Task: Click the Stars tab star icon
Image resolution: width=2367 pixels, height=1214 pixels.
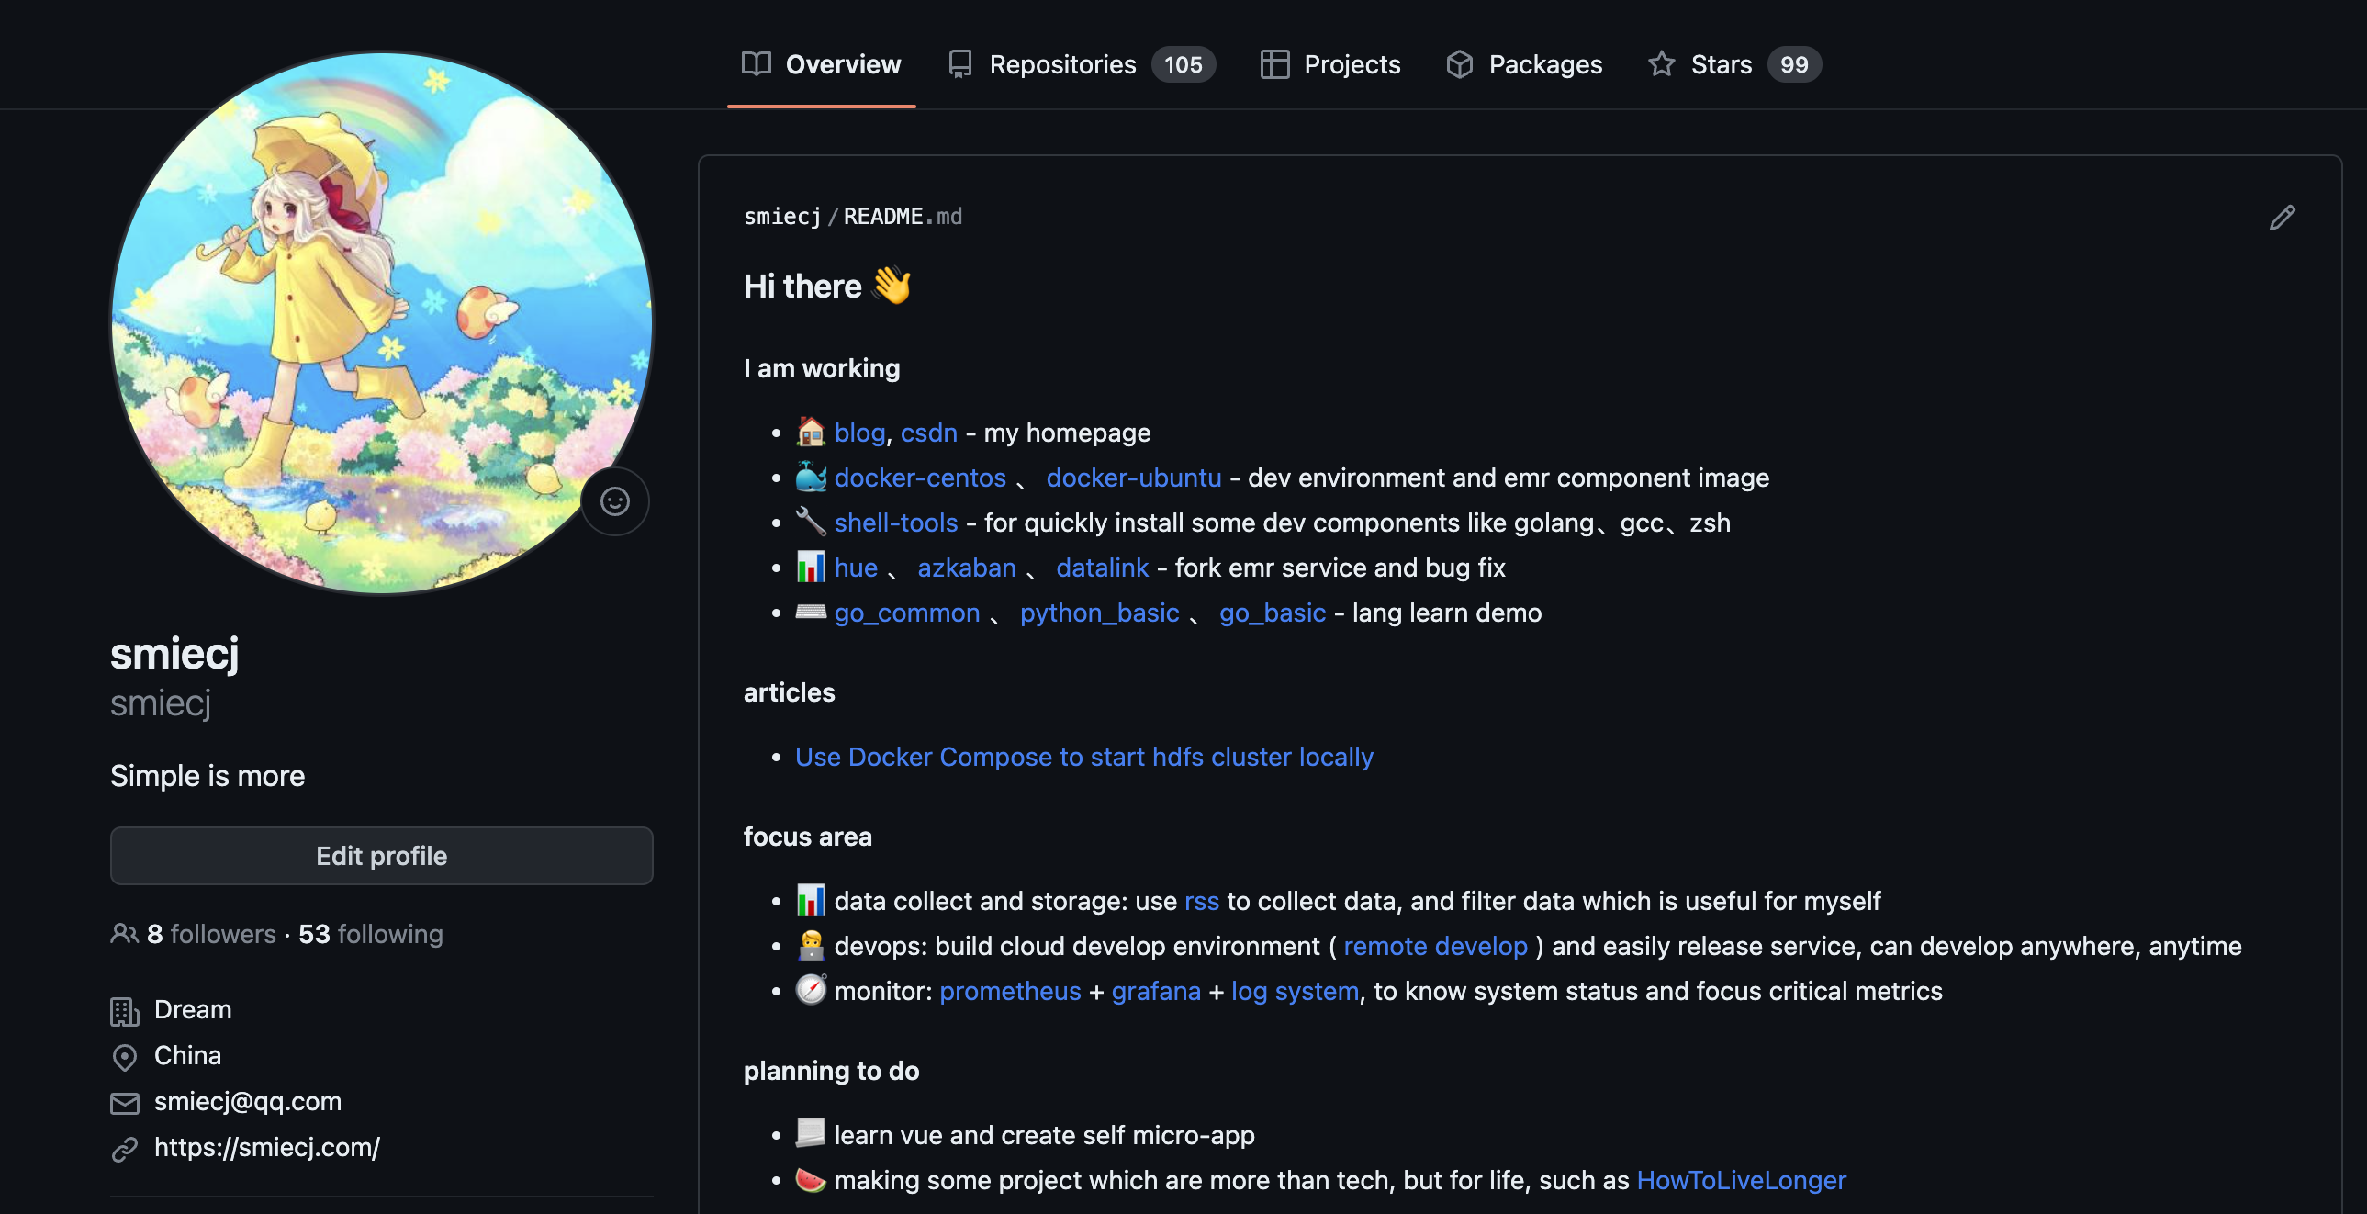Action: (x=1660, y=64)
